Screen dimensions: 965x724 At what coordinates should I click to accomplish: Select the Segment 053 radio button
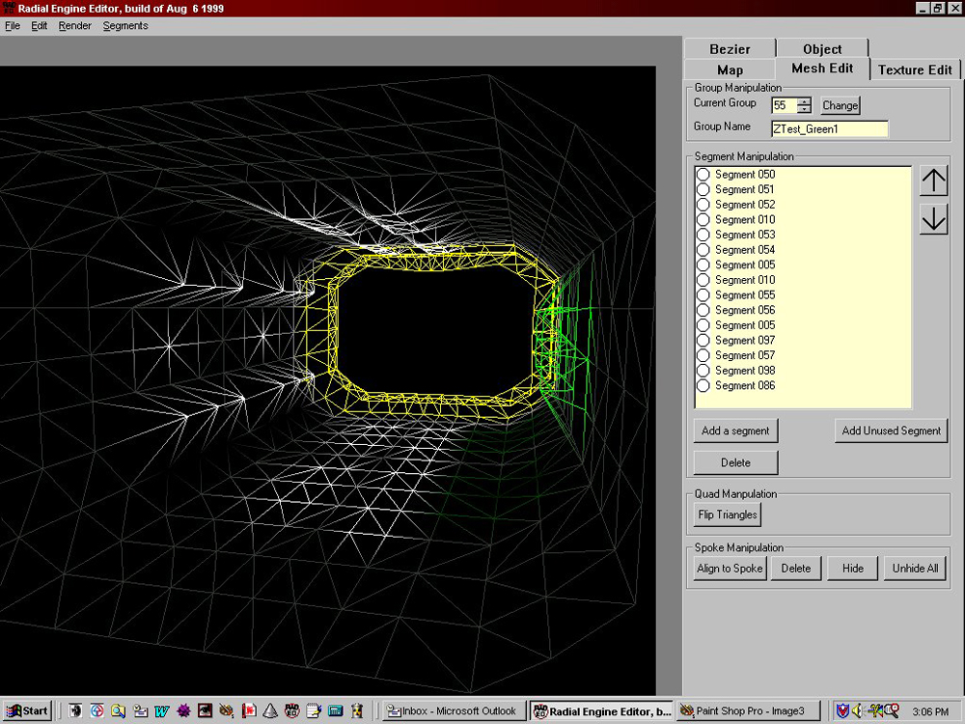pos(703,236)
